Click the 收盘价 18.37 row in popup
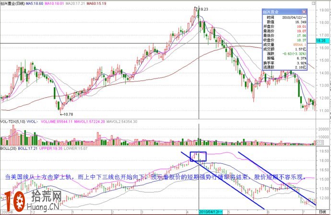The width and height of the screenshot is (331, 215). (x=284, y=40)
